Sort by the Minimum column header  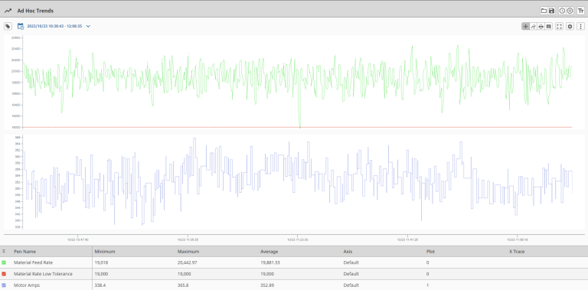point(105,252)
